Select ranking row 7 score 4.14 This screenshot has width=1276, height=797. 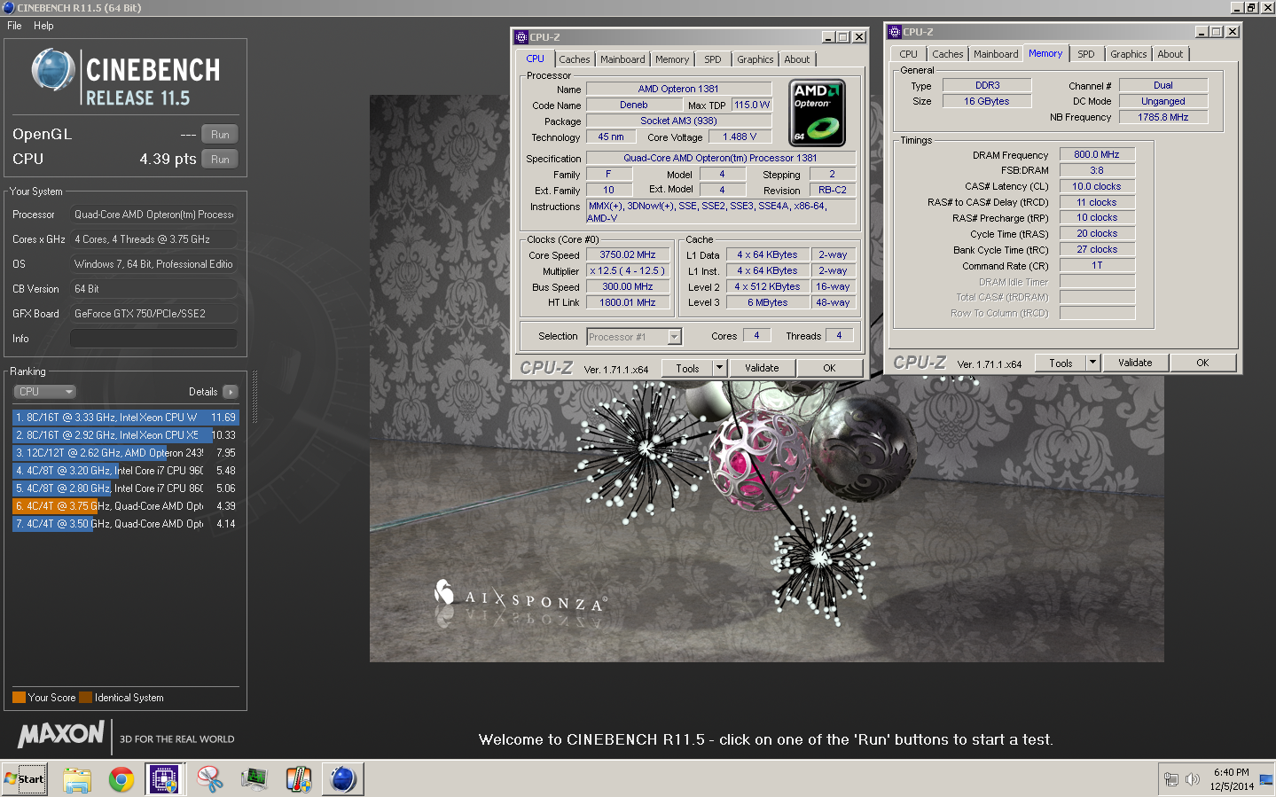pyautogui.click(x=126, y=524)
